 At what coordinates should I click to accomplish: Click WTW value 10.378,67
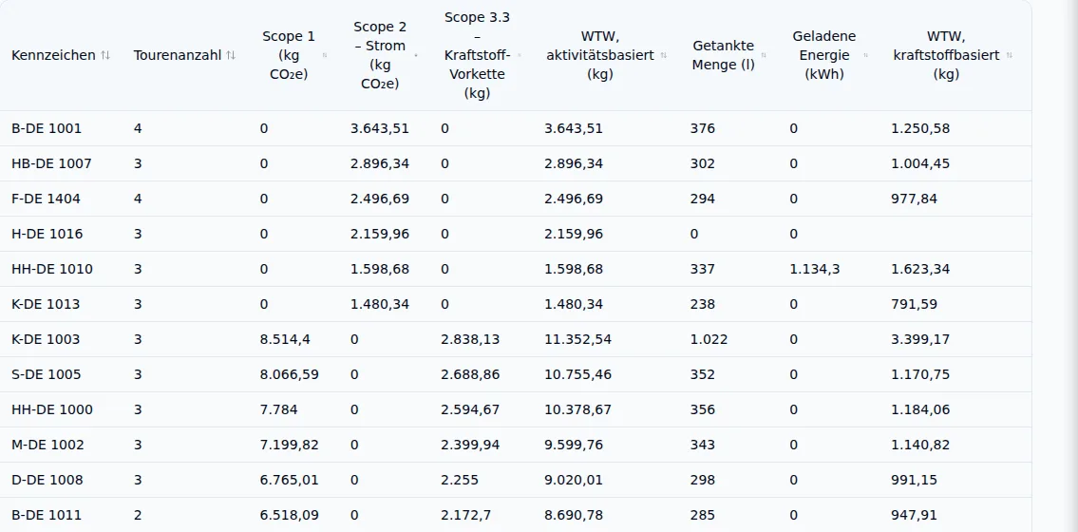click(577, 409)
